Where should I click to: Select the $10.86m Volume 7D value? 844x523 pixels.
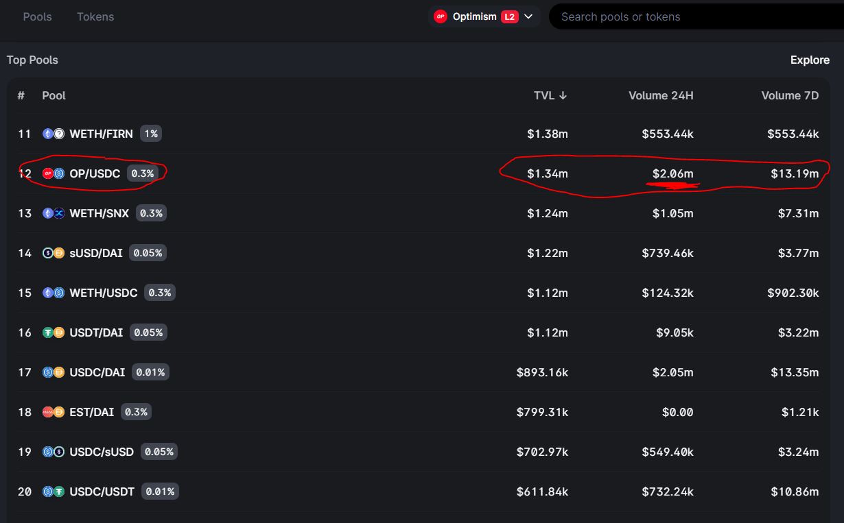[795, 491]
